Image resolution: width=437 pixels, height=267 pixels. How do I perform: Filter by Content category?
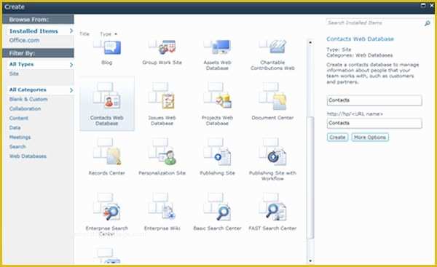click(x=18, y=118)
